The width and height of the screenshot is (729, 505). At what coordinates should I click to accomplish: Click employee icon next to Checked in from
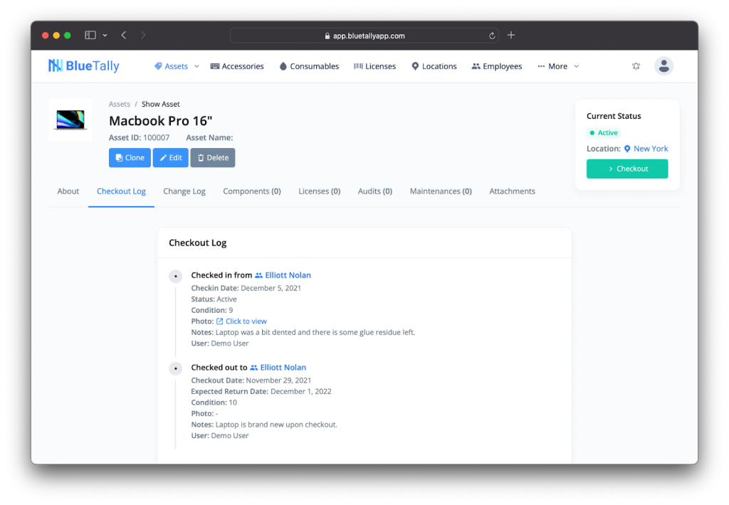click(258, 275)
